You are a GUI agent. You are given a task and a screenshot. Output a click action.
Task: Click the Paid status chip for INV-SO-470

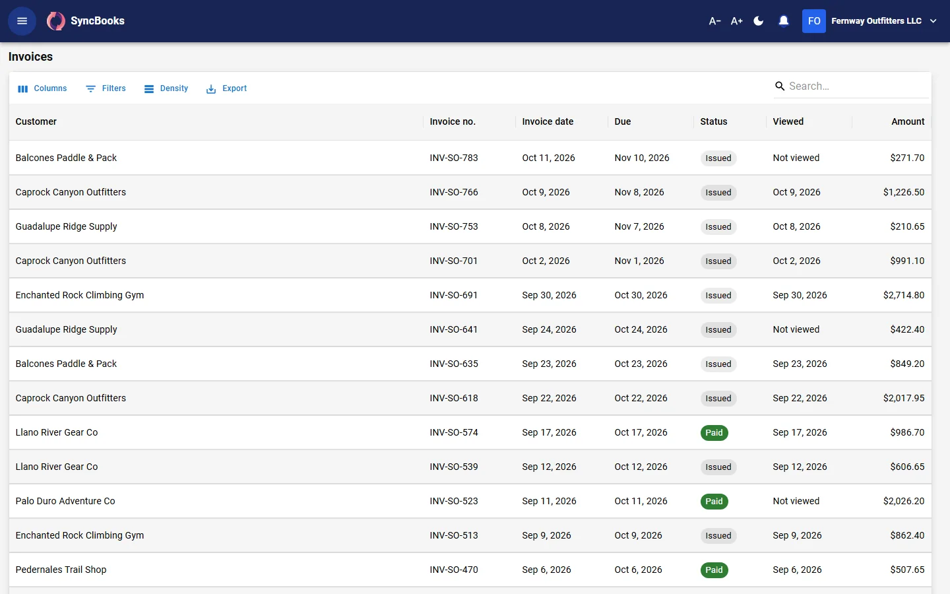(714, 570)
